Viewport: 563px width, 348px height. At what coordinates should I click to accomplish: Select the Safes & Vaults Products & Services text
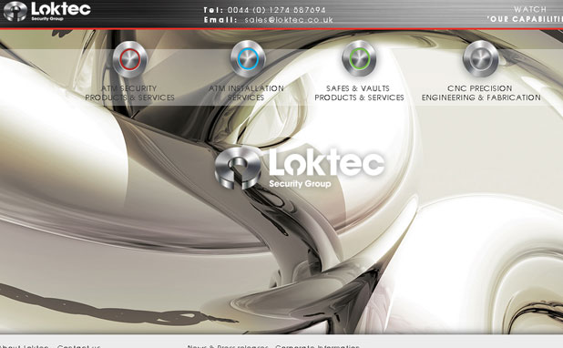(359, 93)
